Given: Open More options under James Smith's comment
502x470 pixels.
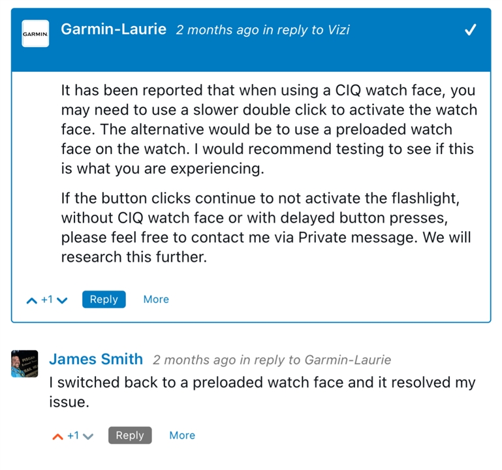Looking at the screenshot, I should [x=182, y=435].
